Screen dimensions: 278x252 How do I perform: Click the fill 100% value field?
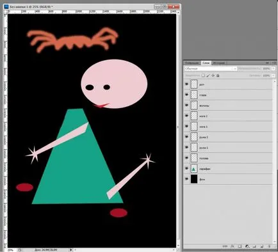pos(266,75)
